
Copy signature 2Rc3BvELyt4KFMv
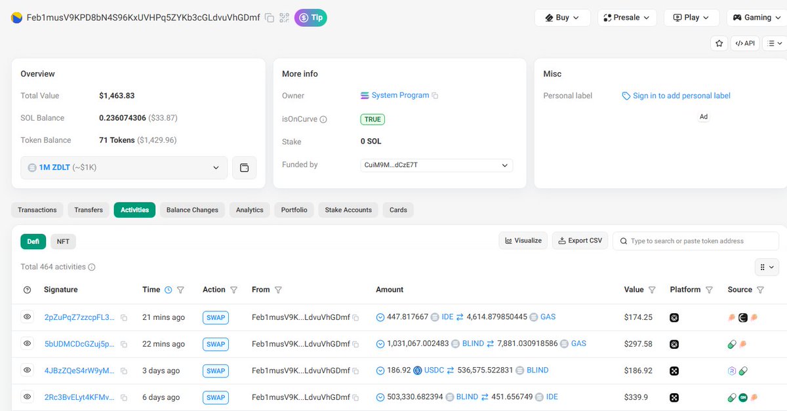point(124,398)
